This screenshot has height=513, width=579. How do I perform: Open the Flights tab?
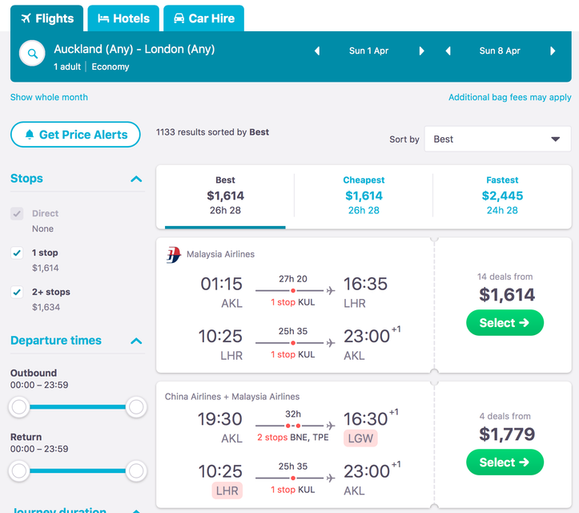(x=47, y=18)
